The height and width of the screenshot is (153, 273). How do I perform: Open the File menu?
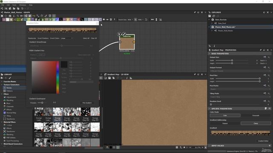3,5
